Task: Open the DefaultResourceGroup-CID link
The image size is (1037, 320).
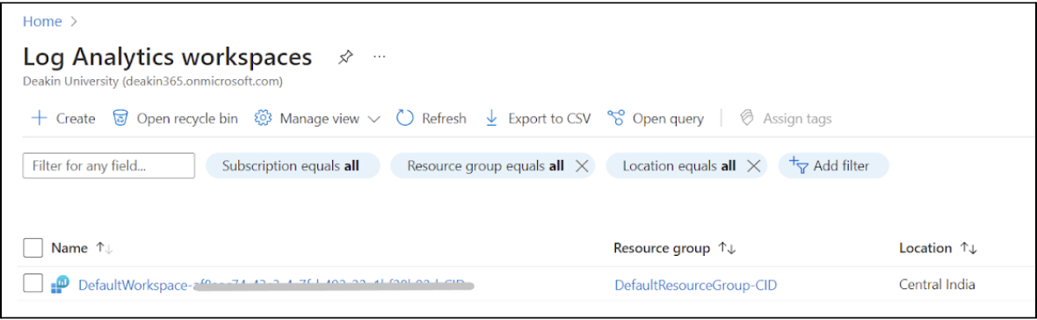Action: (696, 285)
